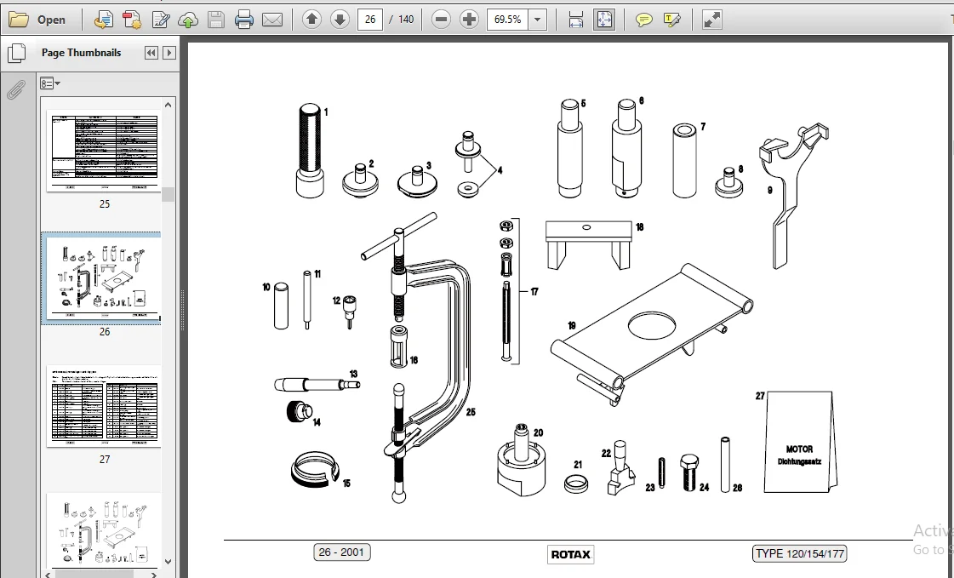Collapse the thumbnails pane double-arrow

pos(151,53)
